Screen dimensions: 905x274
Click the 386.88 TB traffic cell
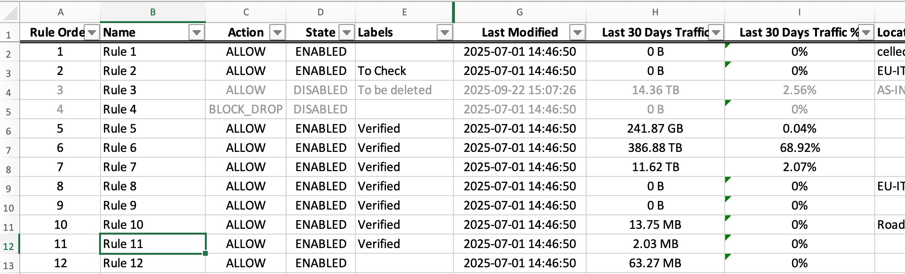point(655,148)
